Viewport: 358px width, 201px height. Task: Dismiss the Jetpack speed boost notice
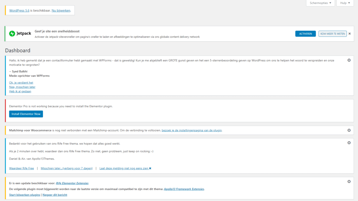coord(350,34)
